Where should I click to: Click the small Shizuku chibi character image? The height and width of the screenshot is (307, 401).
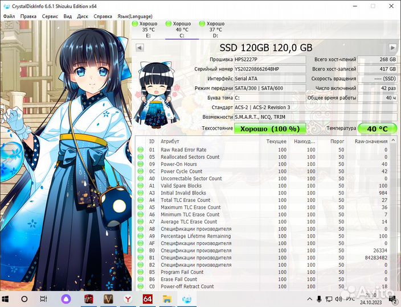157,94
